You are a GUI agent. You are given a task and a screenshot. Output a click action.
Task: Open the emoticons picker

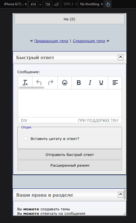(x=65, y=83)
